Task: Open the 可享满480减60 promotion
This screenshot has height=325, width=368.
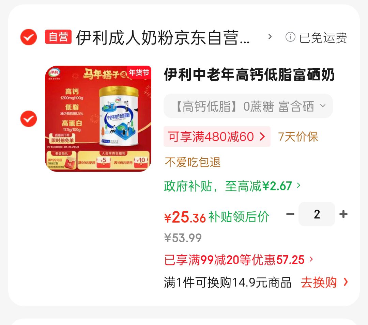Action: click(217, 136)
